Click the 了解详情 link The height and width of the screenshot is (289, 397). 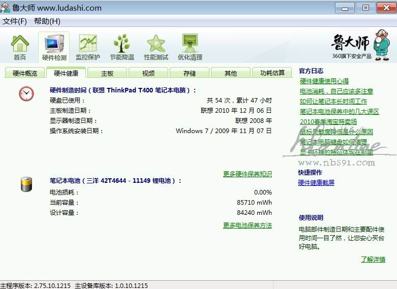373,259
